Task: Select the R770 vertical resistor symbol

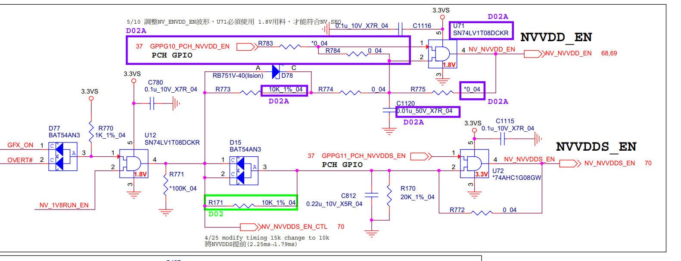Action: coord(91,131)
